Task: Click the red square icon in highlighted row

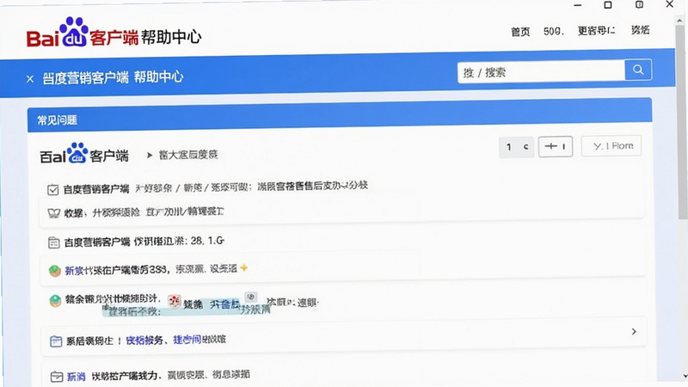Action: pos(175,301)
